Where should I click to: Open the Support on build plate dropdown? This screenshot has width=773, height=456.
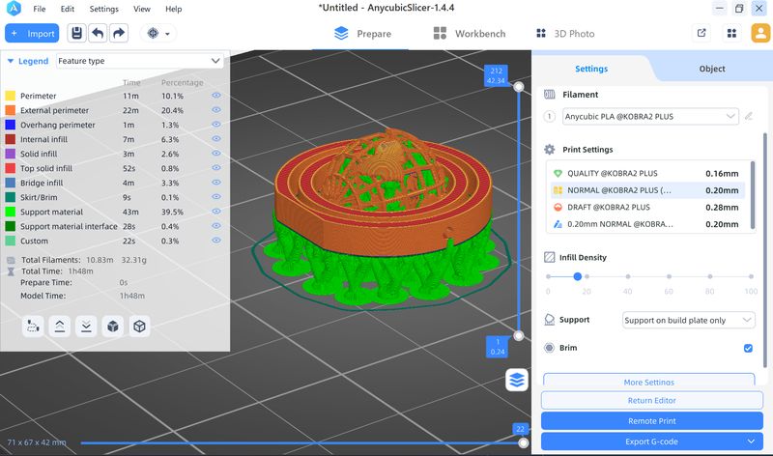688,320
